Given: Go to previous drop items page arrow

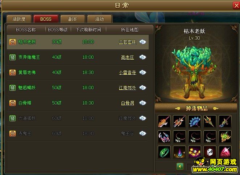Looking at the screenshot, I should tap(180, 166).
